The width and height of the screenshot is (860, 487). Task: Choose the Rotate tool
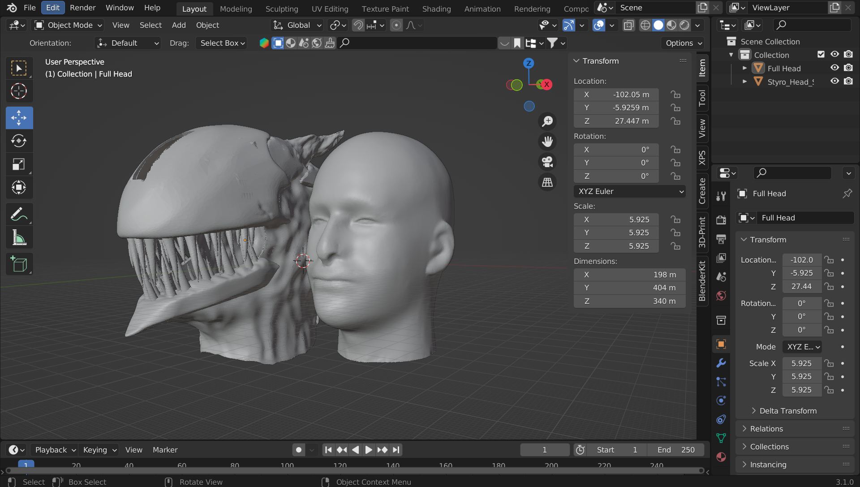[x=19, y=141]
